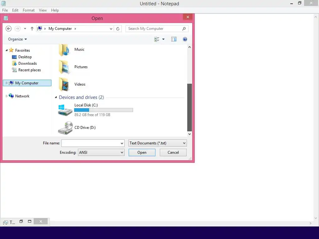Open the Organize menu

click(x=17, y=39)
